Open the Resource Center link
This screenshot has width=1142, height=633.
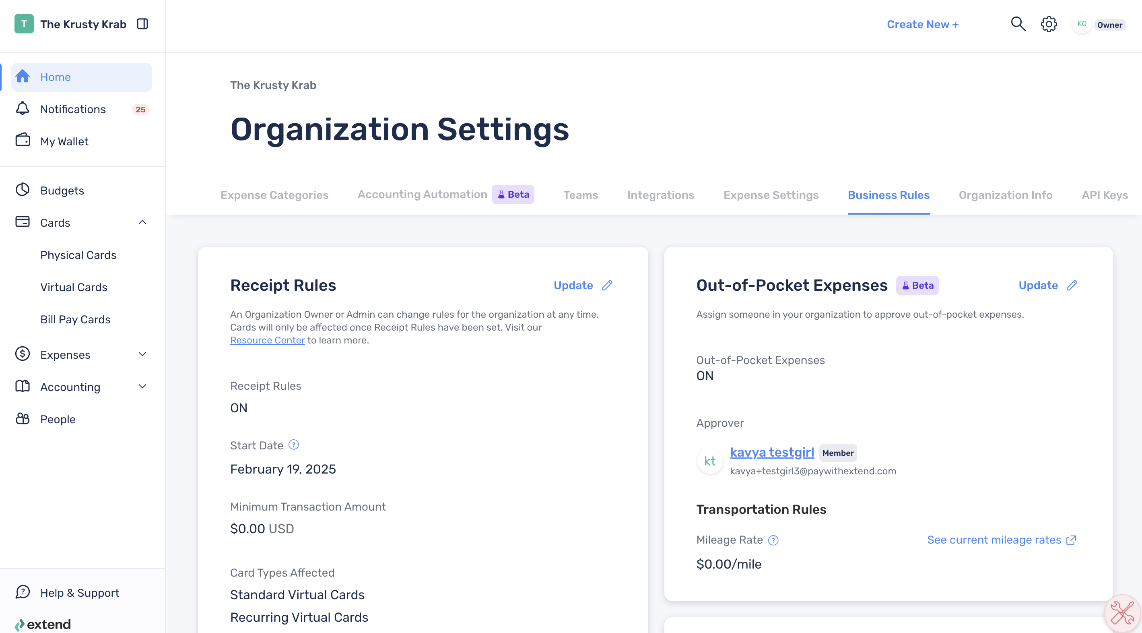point(267,340)
